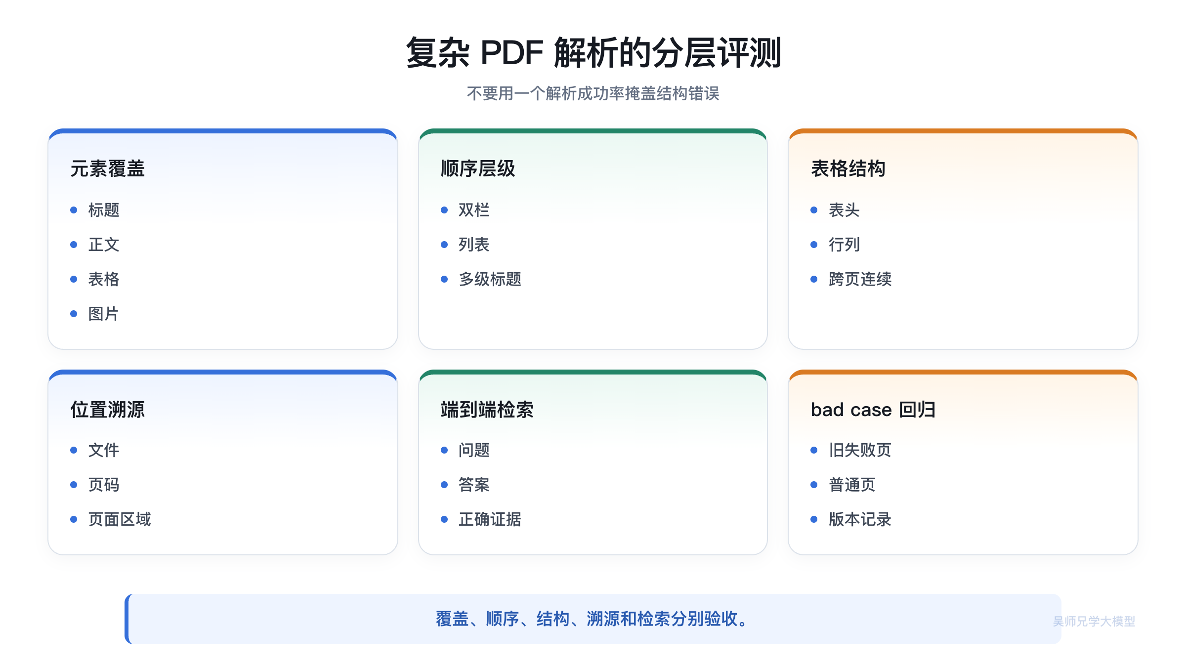
Task: Click the 版本记录 bullet item
Action: pos(860,519)
